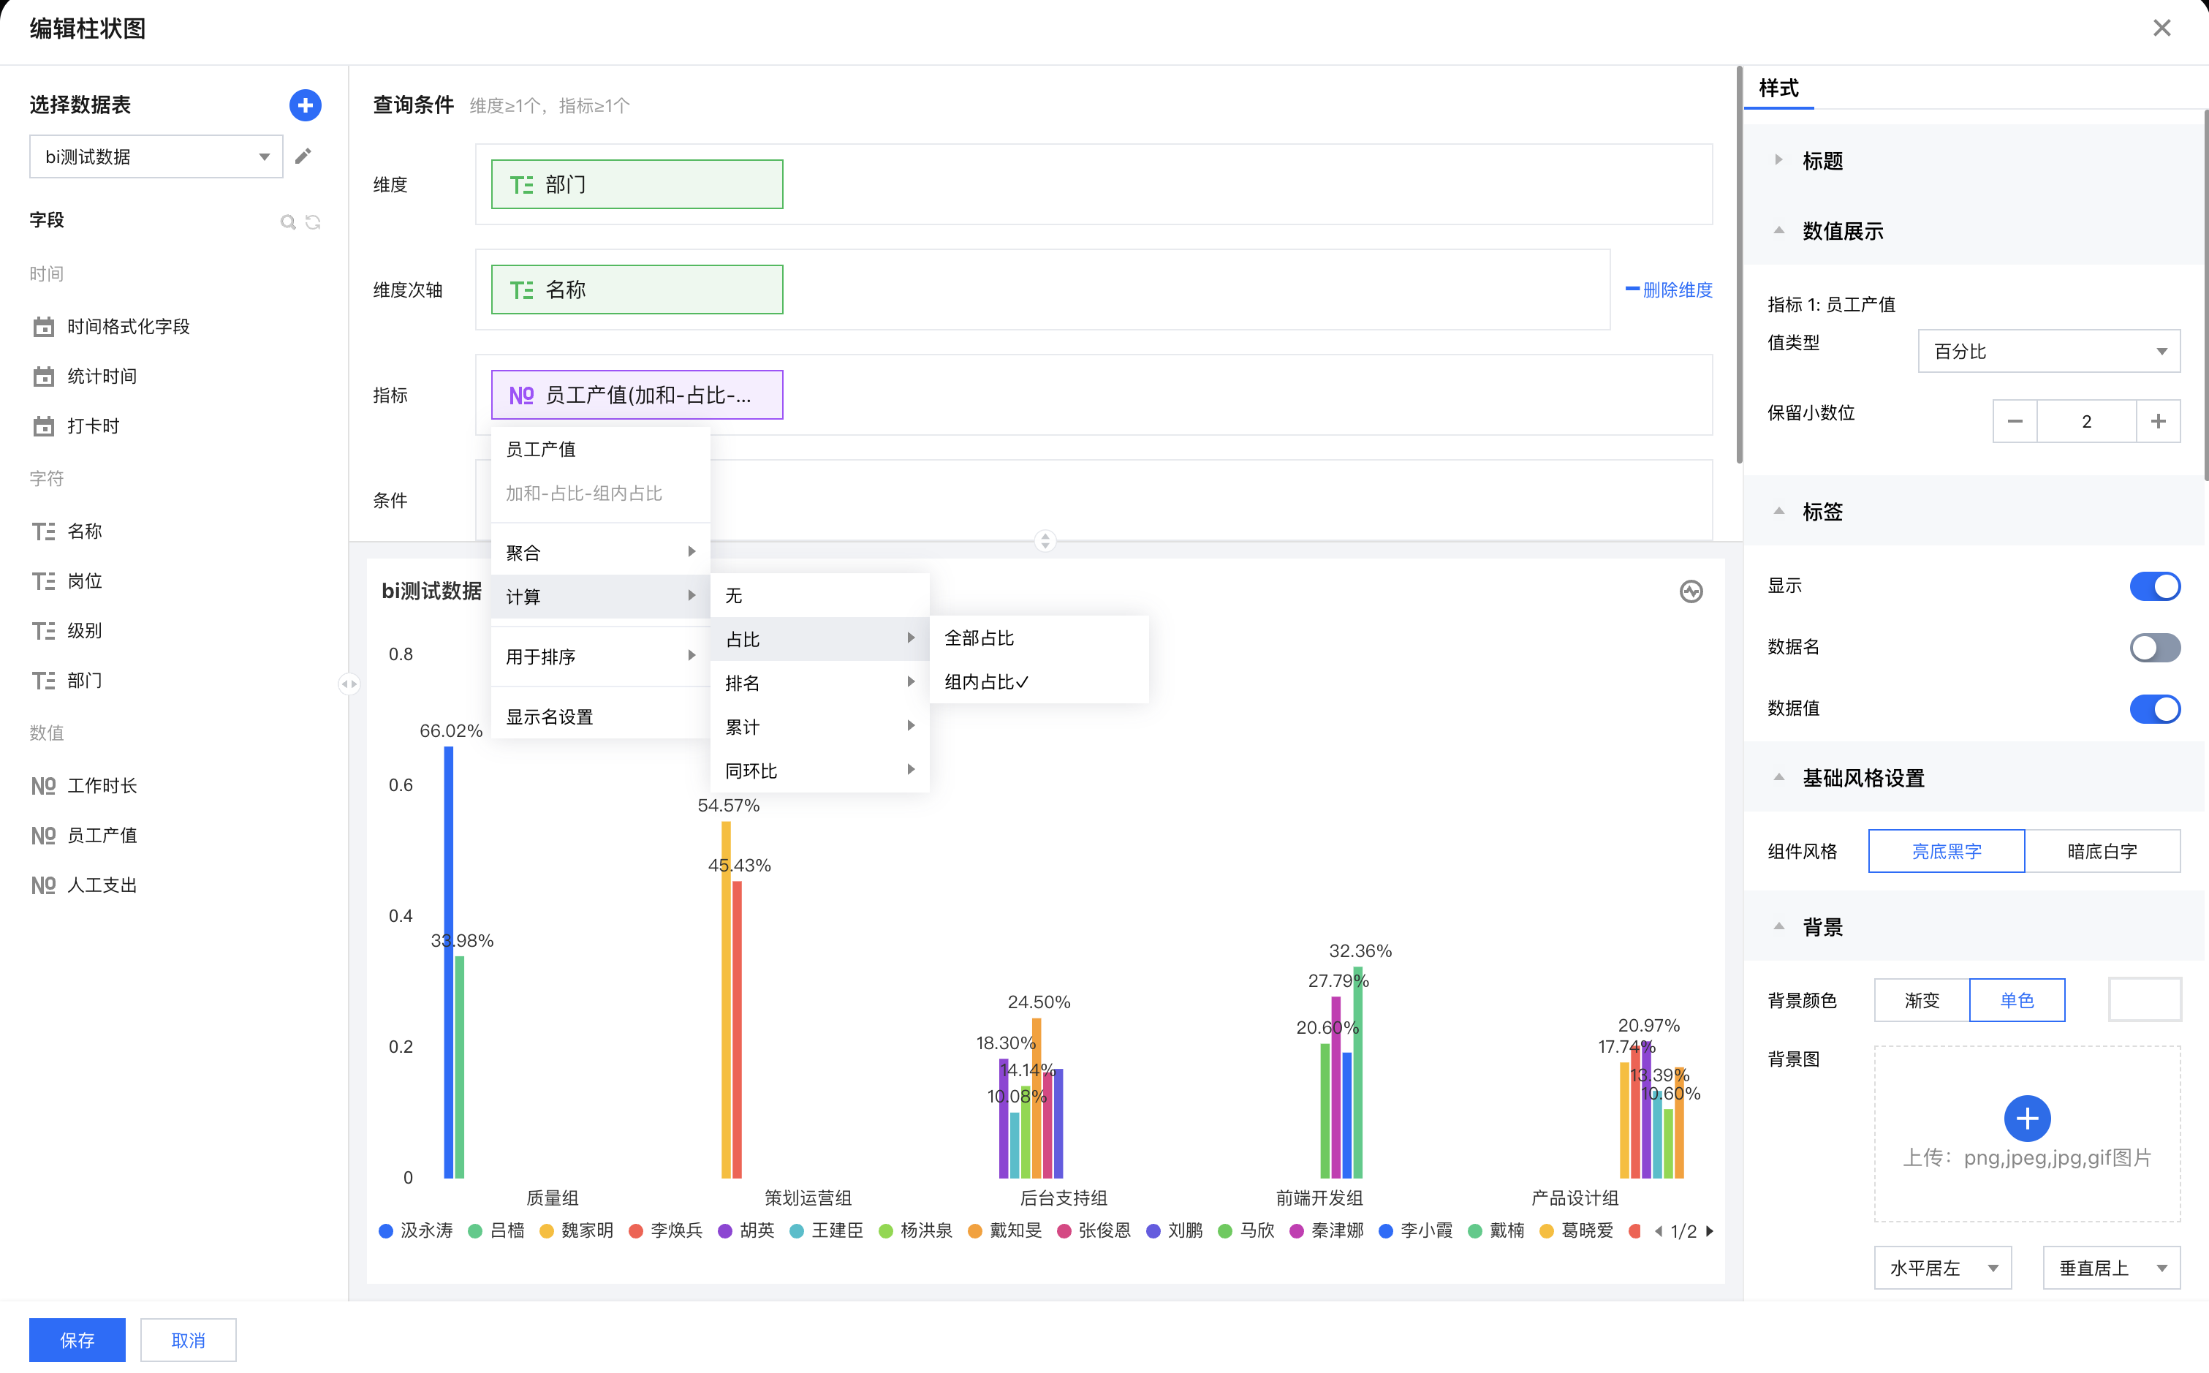Open the background color swatch box

pos(2144,1000)
